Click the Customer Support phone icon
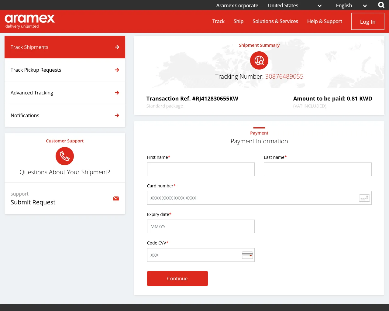The image size is (389, 311). pos(65,156)
